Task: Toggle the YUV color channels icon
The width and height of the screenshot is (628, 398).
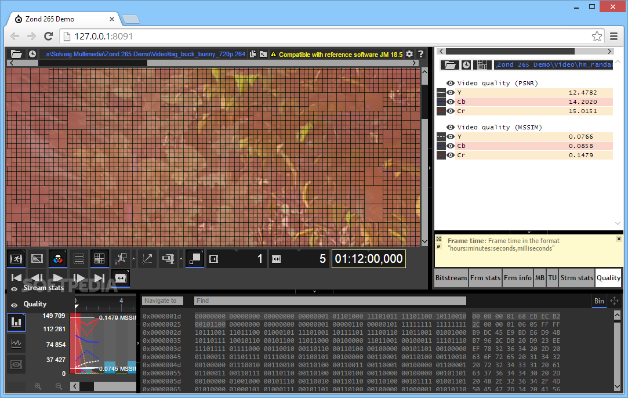Action: pyautogui.click(x=57, y=259)
